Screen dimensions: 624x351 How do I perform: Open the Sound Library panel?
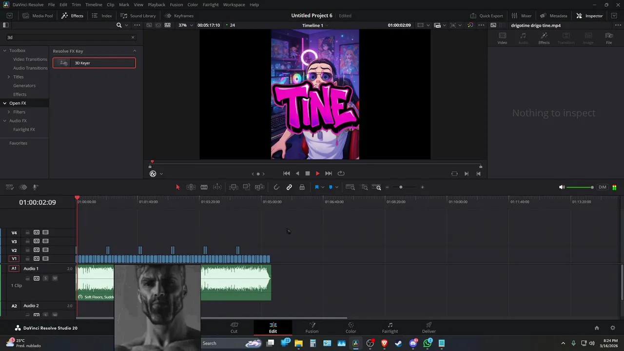pyautogui.click(x=138, y=16)
